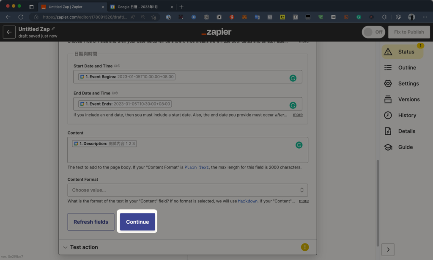Open the browser three-dot menu
The height and width of the screenshot is (260, 433).
tap(425, 17)
